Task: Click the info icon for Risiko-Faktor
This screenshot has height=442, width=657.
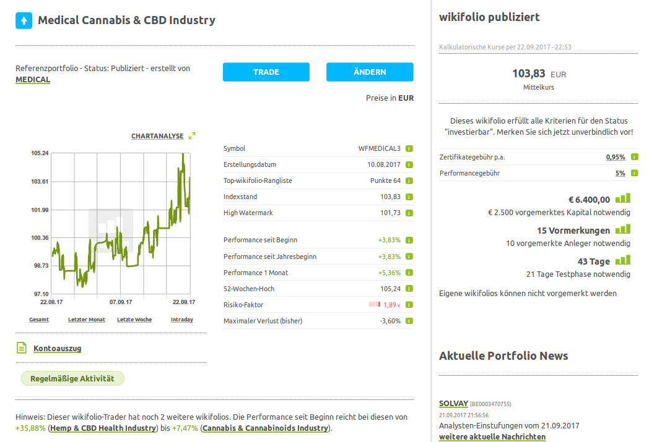Action: click(x=409, y=305)
